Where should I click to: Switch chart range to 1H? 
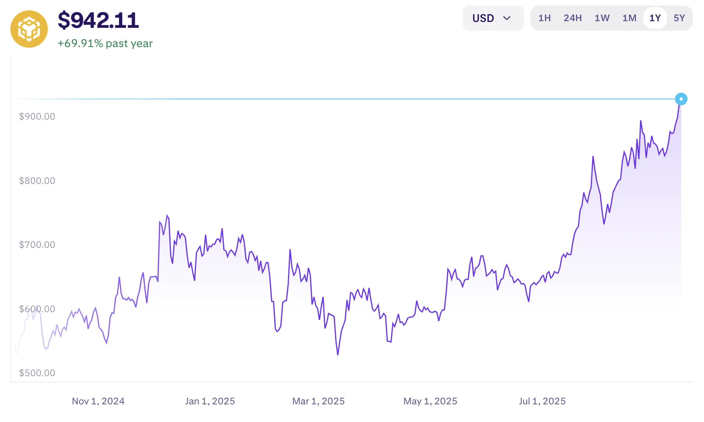coord(544,18)
